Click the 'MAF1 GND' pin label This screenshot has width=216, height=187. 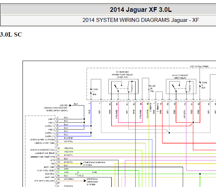49,167
